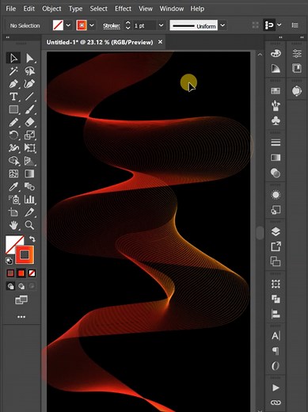Image resolution: width=308 pixels, height=412 pixels.
Task: Select the Selection tool arrow
Action: [13, 58]
